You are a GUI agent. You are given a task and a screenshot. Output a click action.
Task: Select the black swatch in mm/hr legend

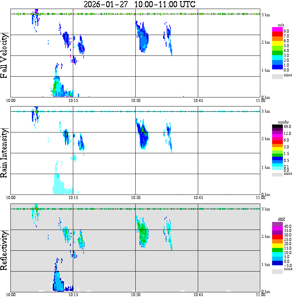click(x=277, y=126)
